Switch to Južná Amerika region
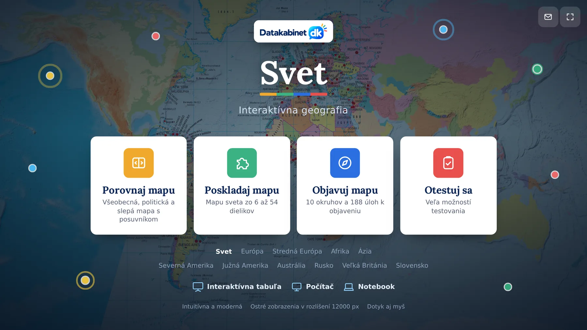This screenshot has height=330, width=587. pyautogui.click(x=245, y=265)
